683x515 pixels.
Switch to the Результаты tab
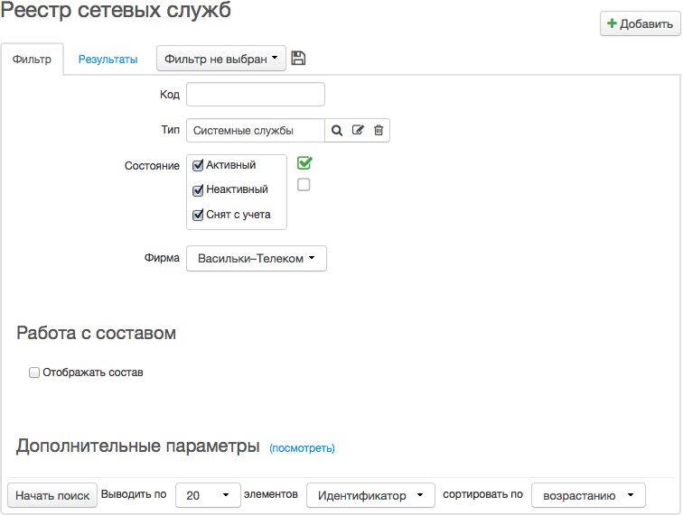point(108,60)
